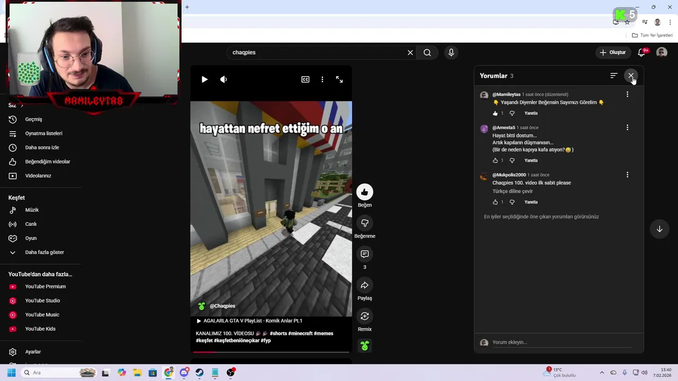Close the Yorumlar panel
The image size is (678, 381).
tap(631, 76)
